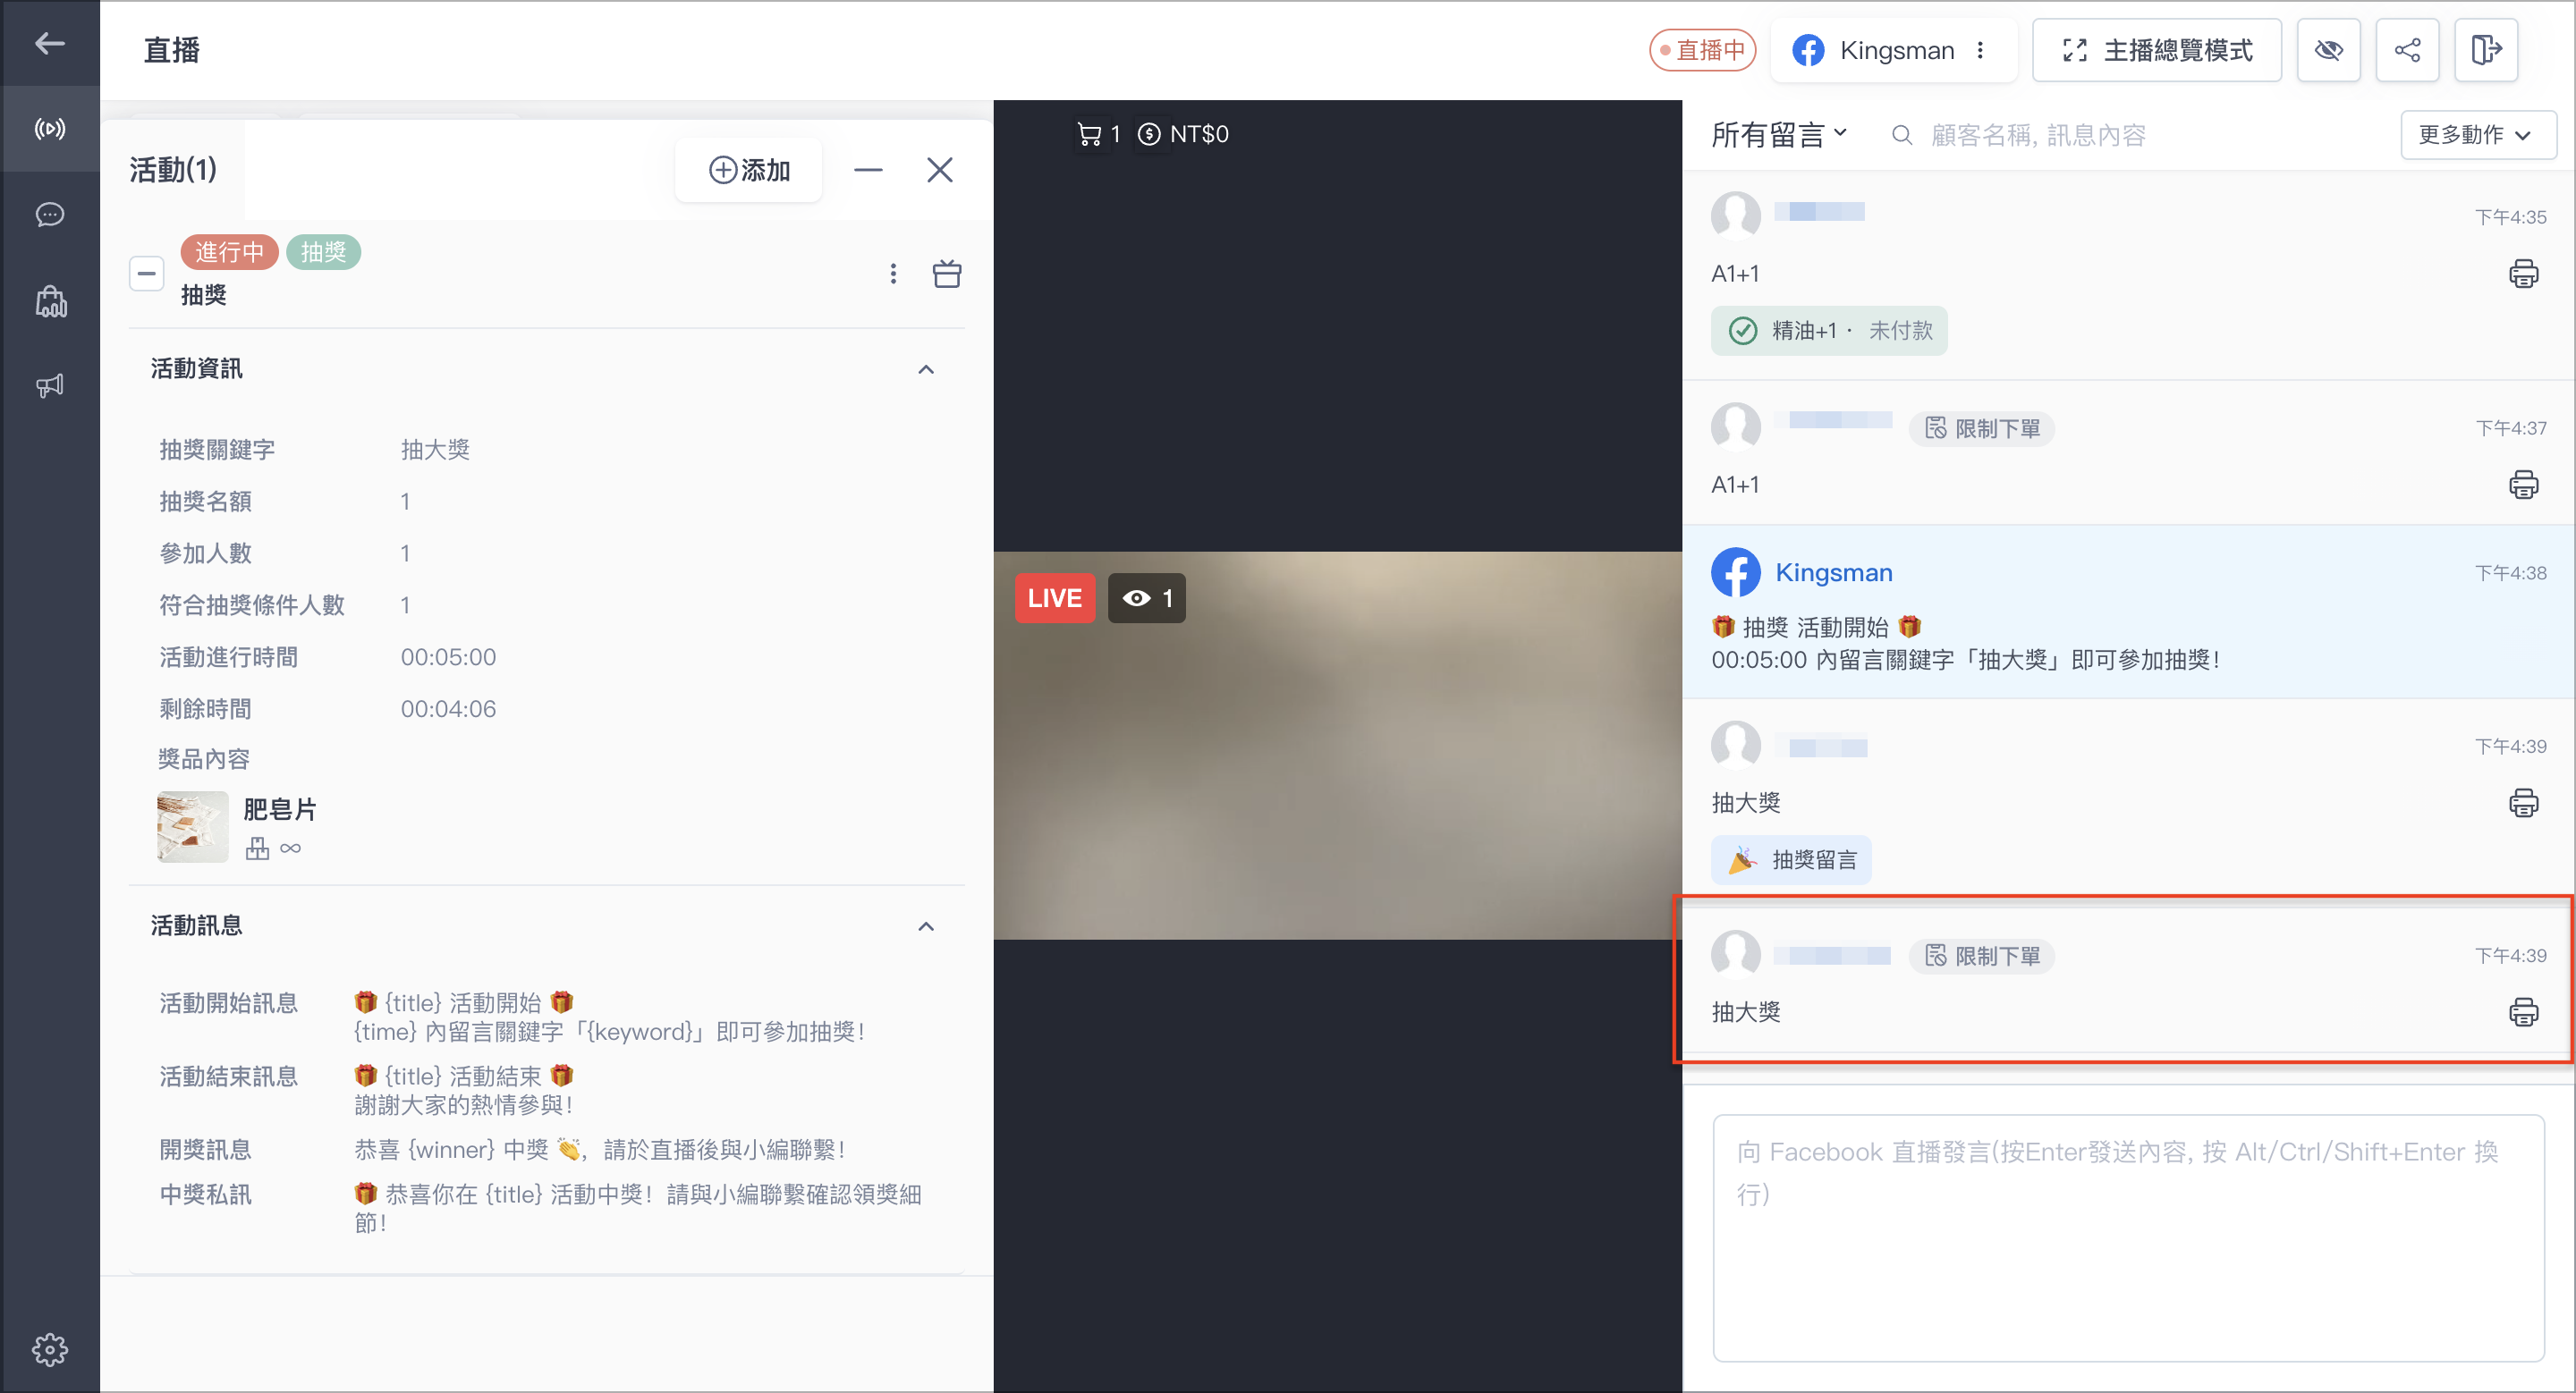
Task: Go back with the left arrow icon
Action: 49,43
